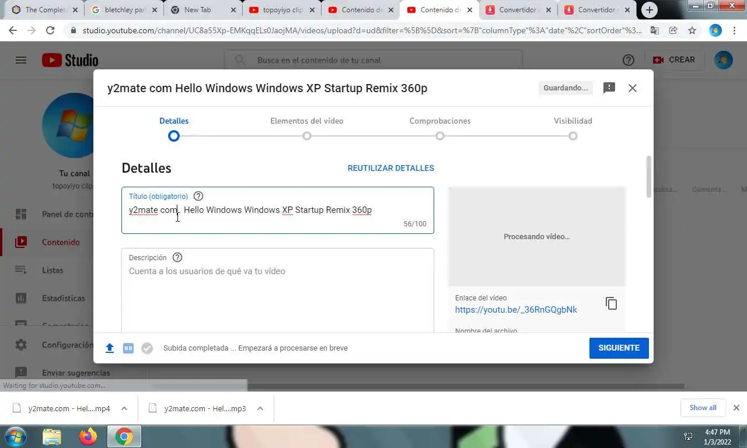
Task: Open Listas in the sidebar
Action: point(54,270)
